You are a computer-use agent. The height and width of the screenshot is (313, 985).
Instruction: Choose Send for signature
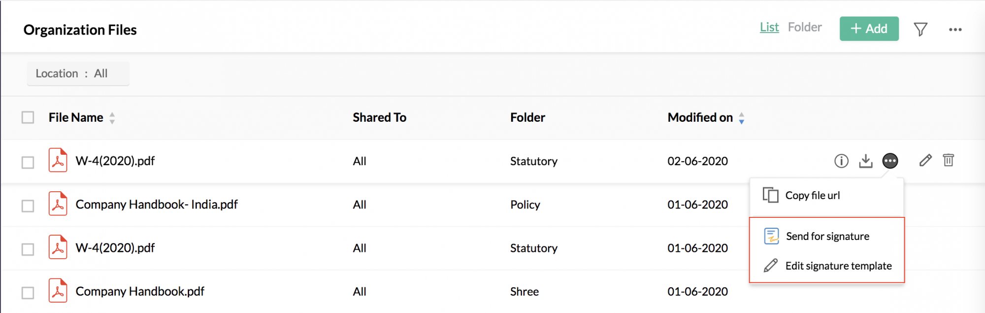(x=827, y=236)
